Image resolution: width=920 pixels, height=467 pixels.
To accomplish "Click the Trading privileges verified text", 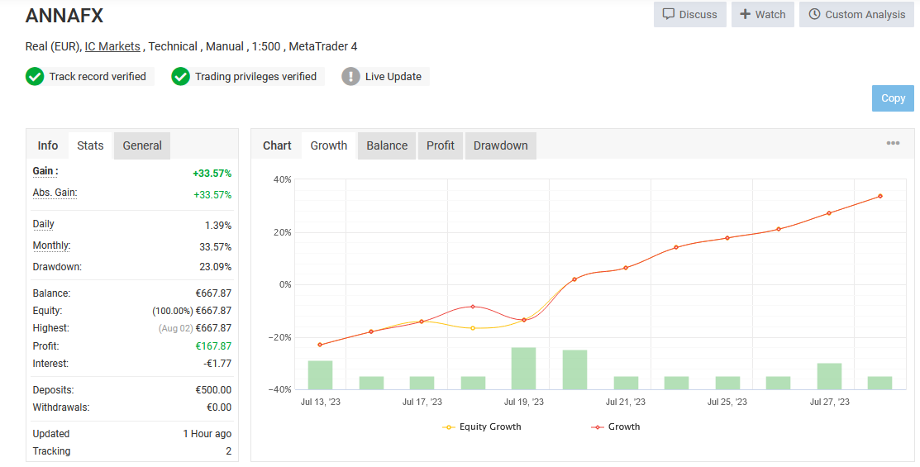I will pos(255,76).
